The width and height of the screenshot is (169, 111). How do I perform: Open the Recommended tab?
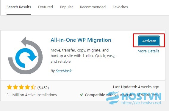pyautogui.click(x=93, y=7)
